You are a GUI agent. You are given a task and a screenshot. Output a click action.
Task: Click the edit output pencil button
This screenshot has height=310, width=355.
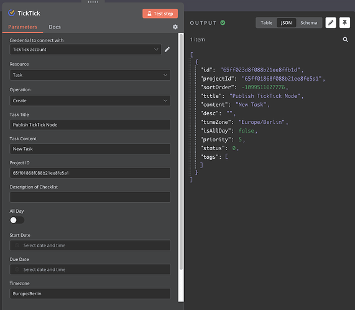point(331,22)
